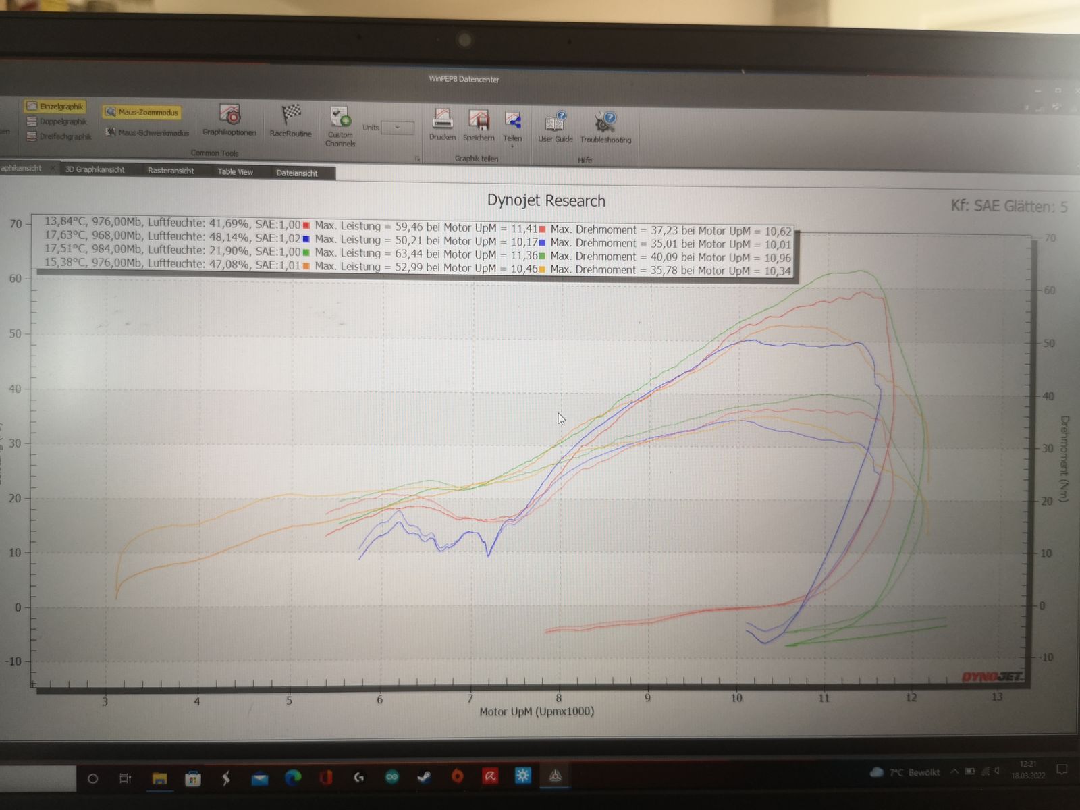Click the red run color swatch in legend
Image resolution: width=1080 pixels, height=810 pixels.
[306, 225]
